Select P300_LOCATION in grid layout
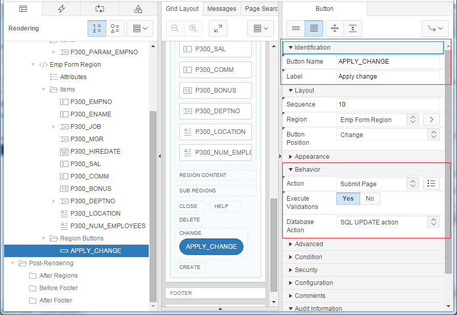The height and width of the screenshot is (315, 457). coord(216,132)
